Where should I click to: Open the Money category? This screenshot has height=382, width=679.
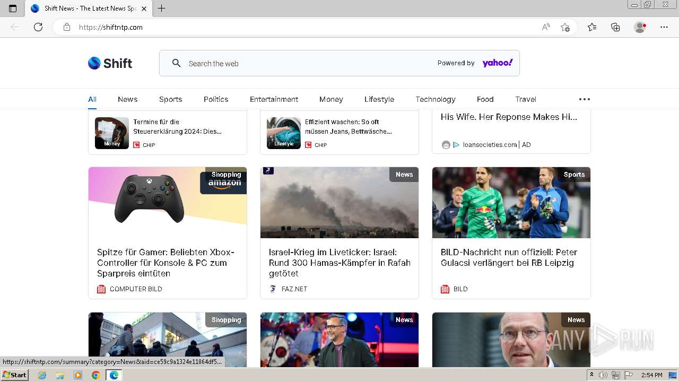[331, 99]
